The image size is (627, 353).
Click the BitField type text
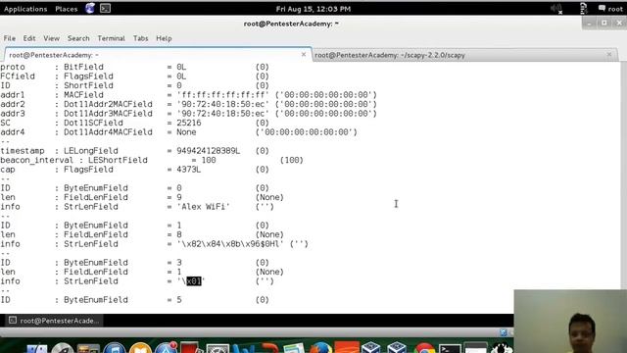[83, 67]
